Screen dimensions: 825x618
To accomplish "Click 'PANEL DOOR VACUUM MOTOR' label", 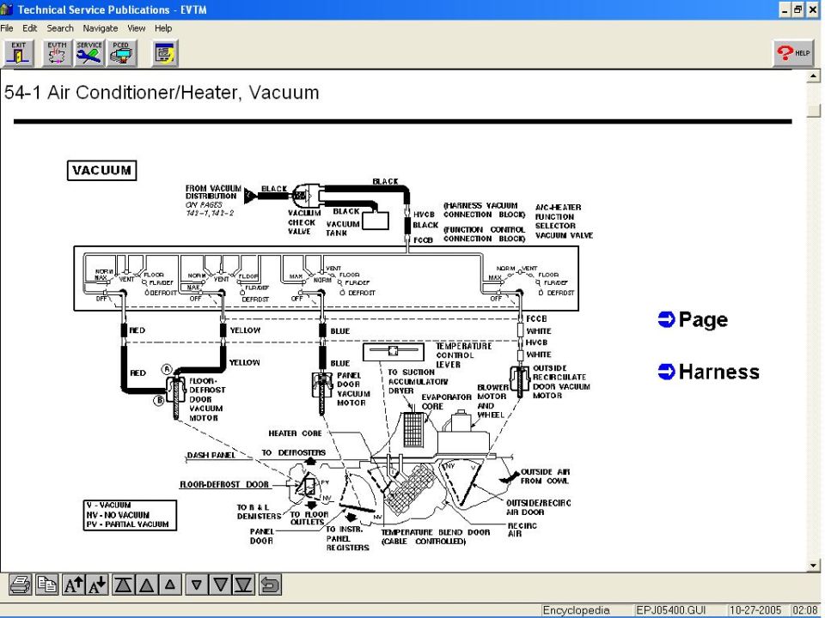I will click(x=353, y=389).
